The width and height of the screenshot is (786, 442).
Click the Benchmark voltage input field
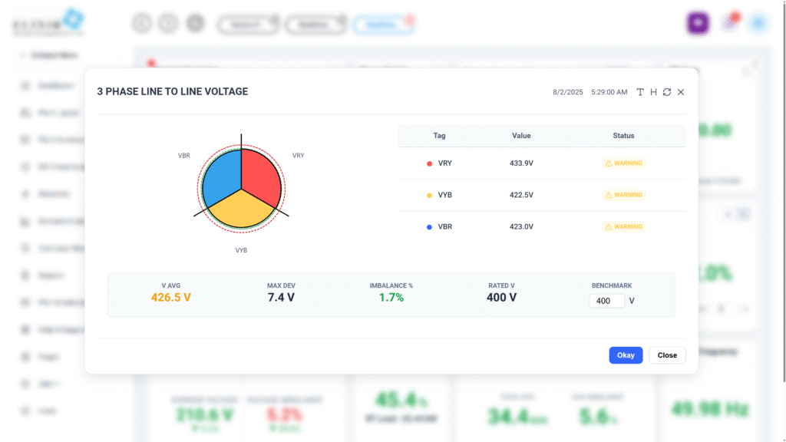(x=606, y=301)
